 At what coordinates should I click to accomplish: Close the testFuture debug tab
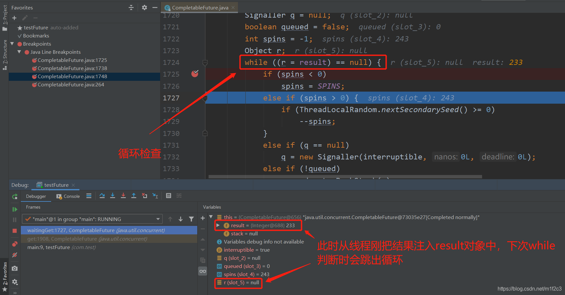(73, 185)
